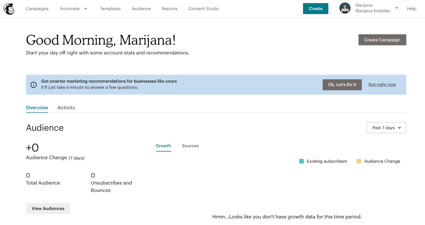Select the Growth chart tab
The width and height of the screenshot is (425, 225).
click(163, 146)
